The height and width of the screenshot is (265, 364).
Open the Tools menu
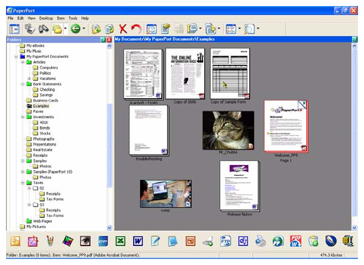[73, 18]
